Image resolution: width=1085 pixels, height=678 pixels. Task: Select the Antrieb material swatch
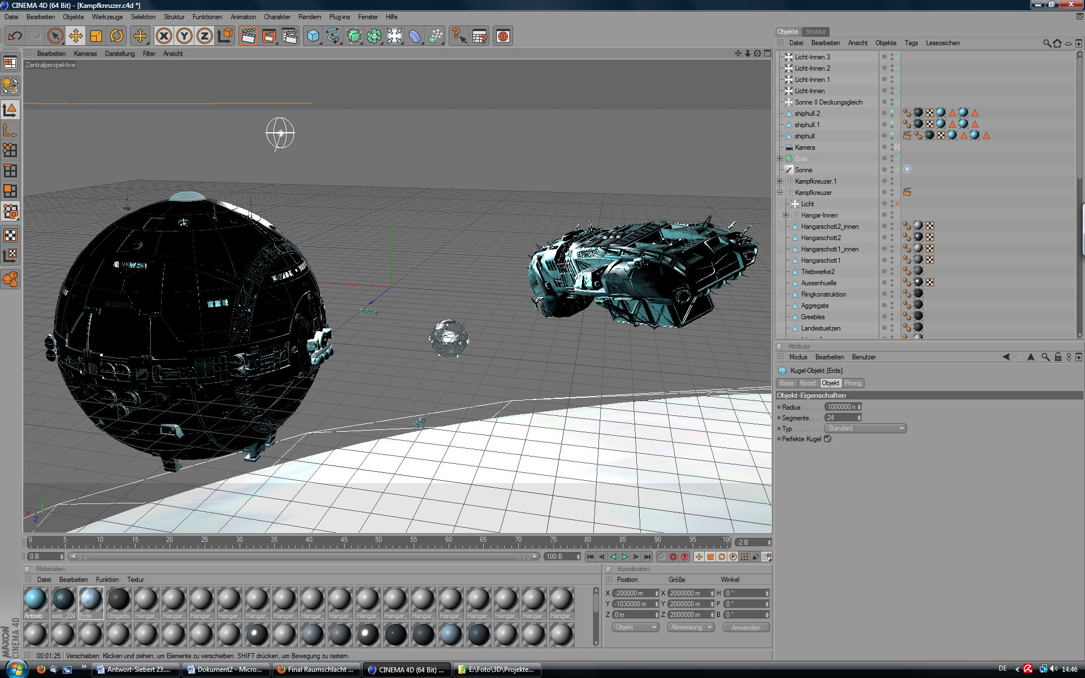[x=35, y=601]
